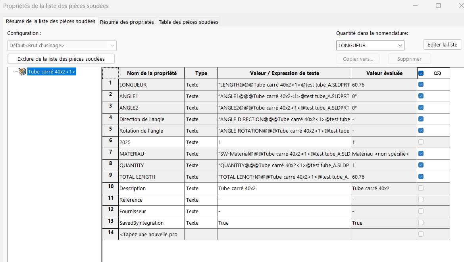Click row number 7 header

coord(110,154)
